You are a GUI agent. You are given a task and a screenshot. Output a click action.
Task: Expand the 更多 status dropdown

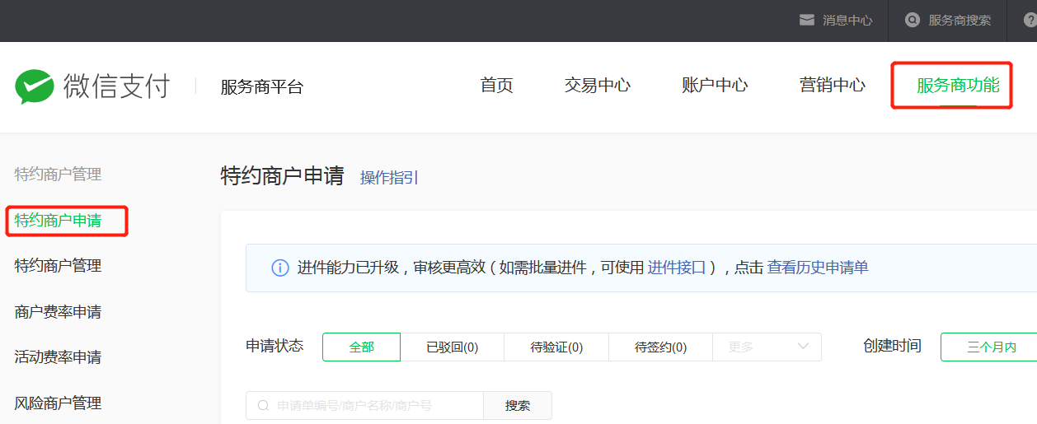coord(767,347)
